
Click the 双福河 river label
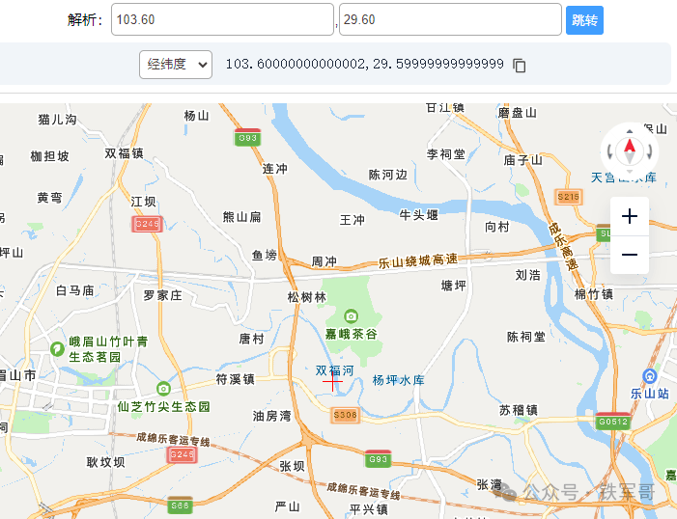pos(334,369)
